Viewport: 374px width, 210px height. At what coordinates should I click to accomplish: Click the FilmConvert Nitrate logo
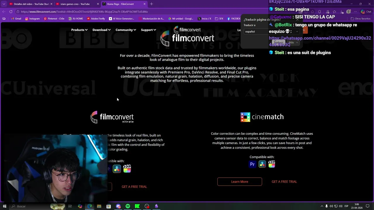[x=112, y=117]
